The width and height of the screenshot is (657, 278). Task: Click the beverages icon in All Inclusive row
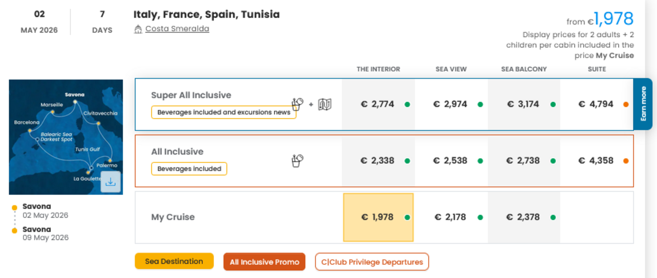[297, 161]
